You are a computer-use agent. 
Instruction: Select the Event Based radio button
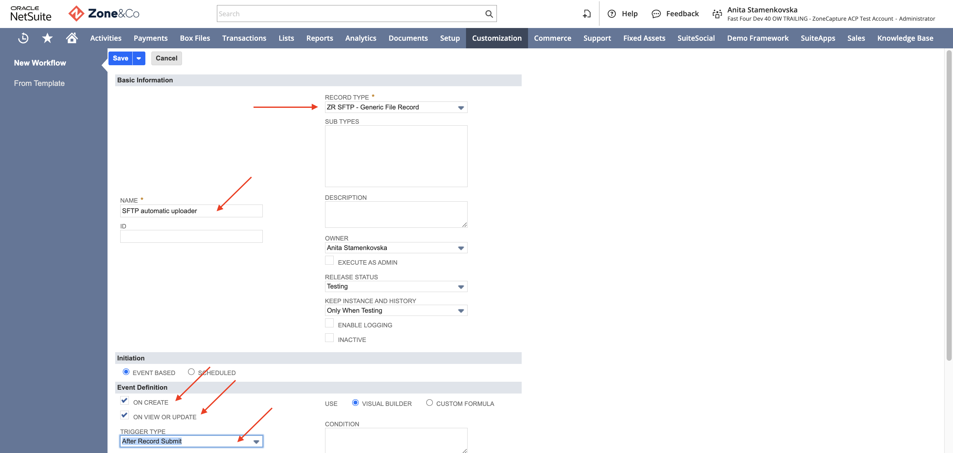coord(126,372)
